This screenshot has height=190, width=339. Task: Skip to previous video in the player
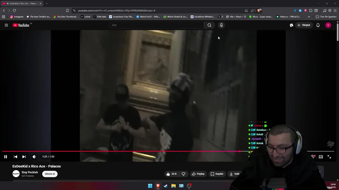coord(15,157)
